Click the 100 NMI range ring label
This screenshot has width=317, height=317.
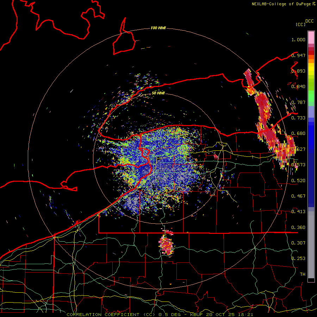coord(158,28)
